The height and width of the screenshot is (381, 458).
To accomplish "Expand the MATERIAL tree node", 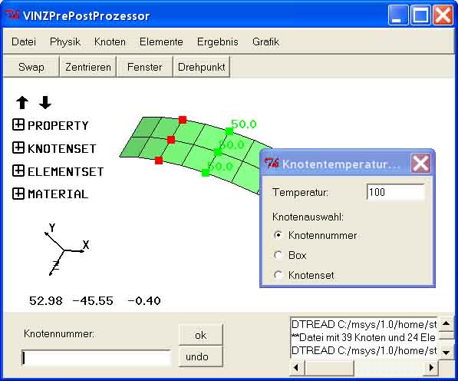I will (18, 194).
